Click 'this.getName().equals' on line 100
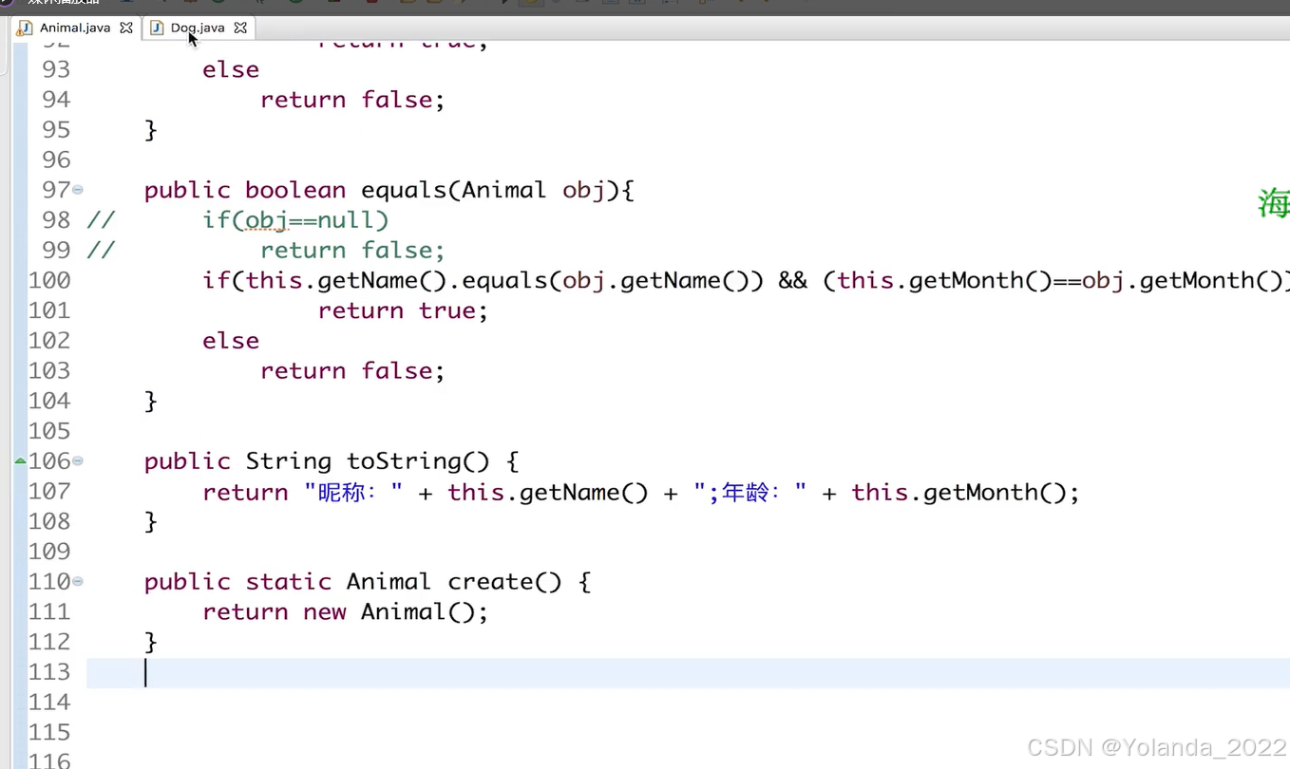 point(396,280)
